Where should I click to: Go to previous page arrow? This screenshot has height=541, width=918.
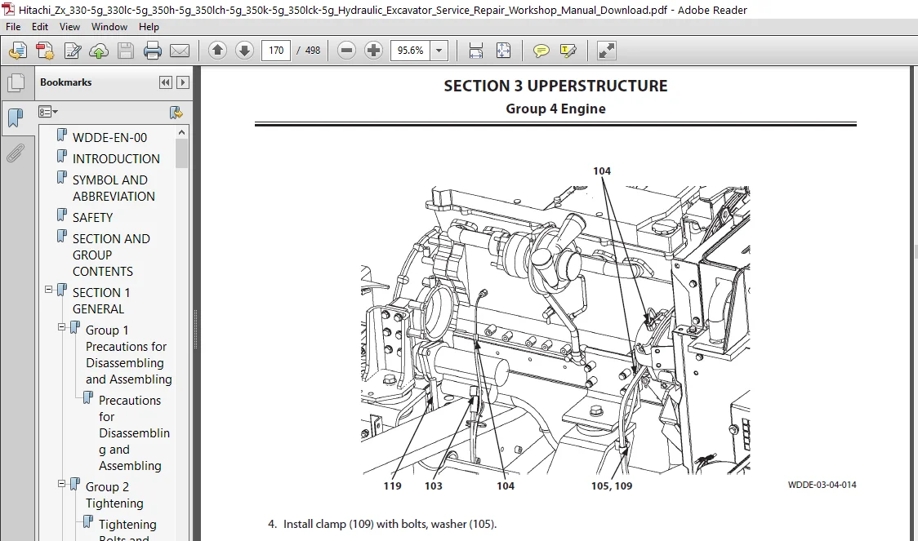click(217, 51)
